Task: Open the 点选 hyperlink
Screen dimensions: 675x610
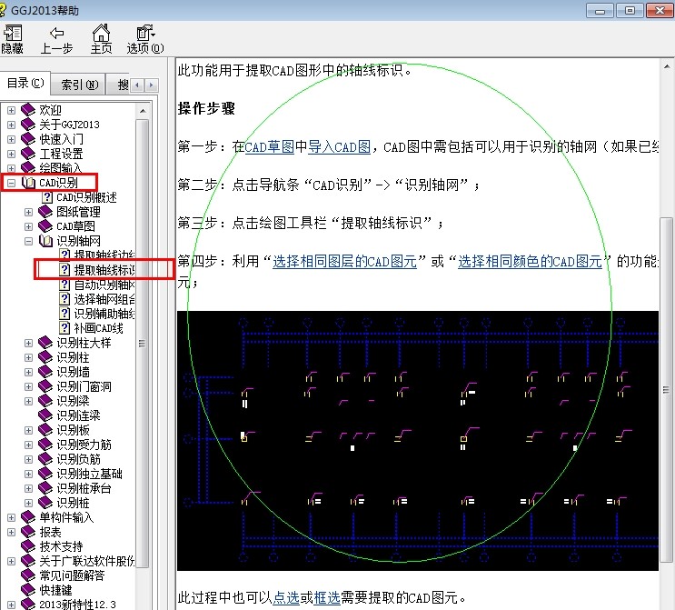Action: click(286, 597)
